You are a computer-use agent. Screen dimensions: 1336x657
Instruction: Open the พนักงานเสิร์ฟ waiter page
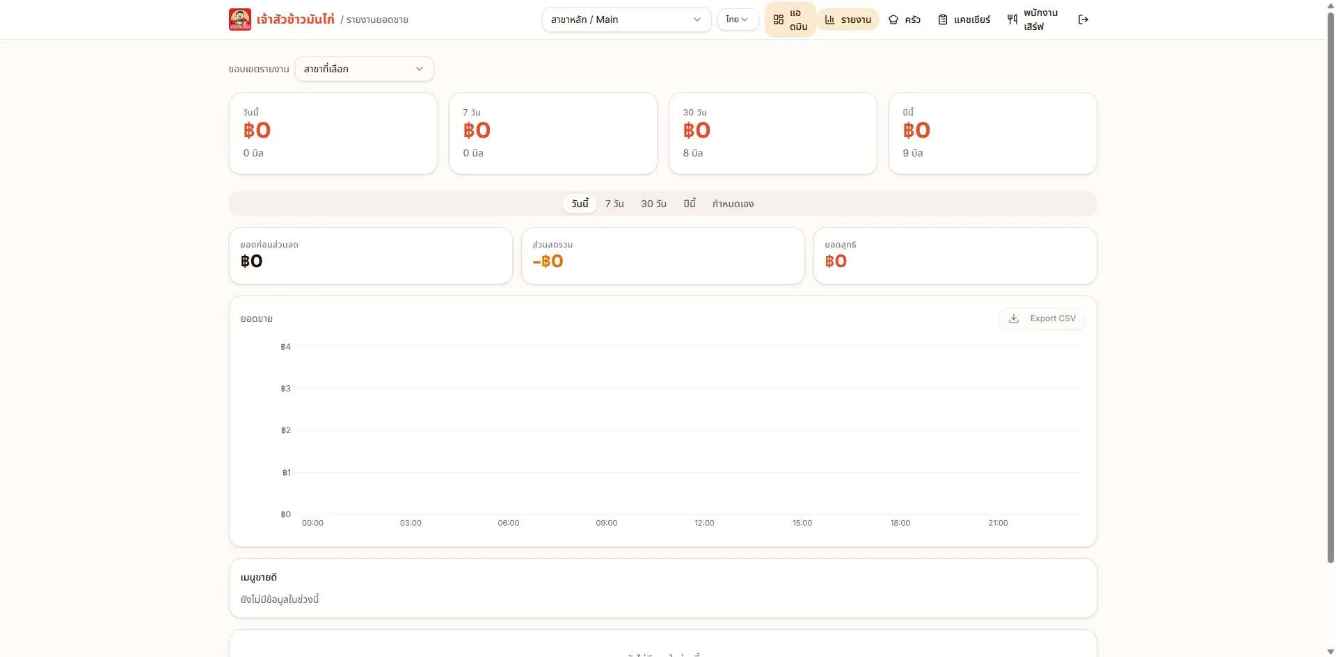tap(1032, 19)
